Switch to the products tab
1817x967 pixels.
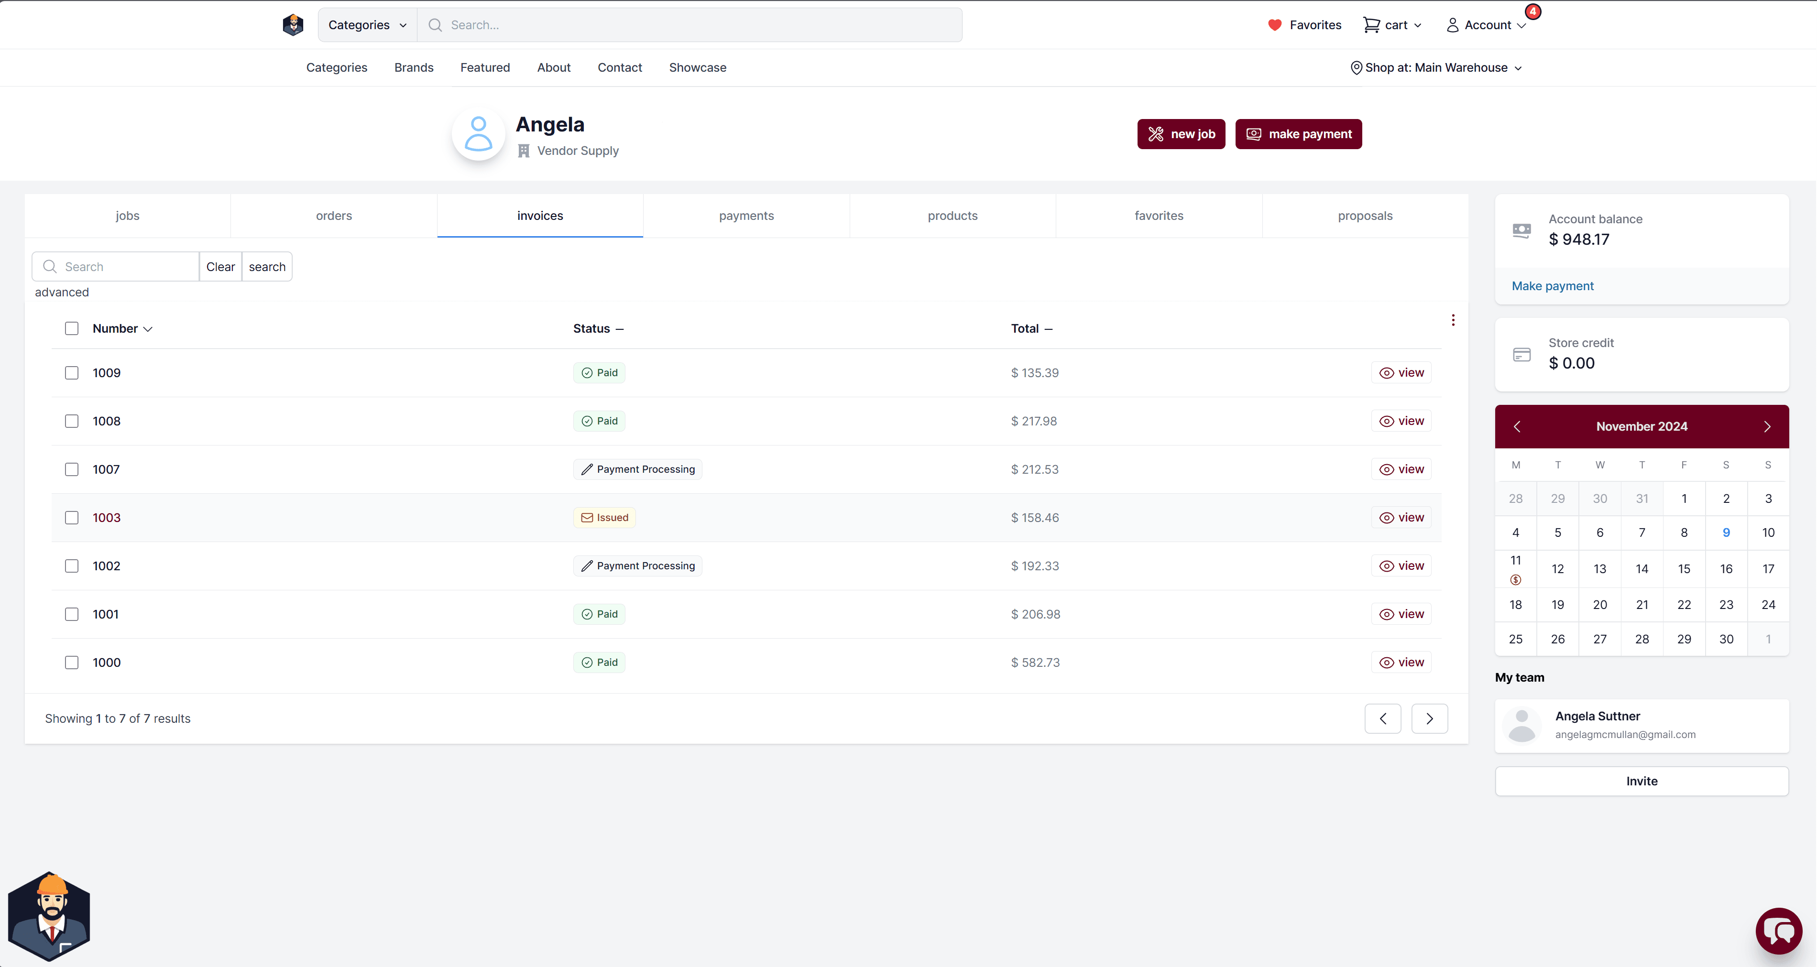click(x=952, y=216)
